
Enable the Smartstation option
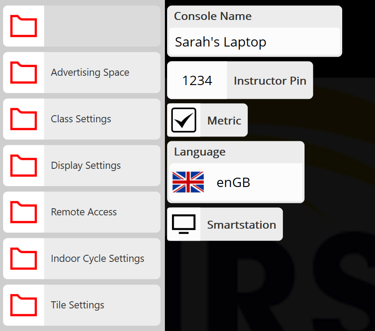[x=225, y=224]
